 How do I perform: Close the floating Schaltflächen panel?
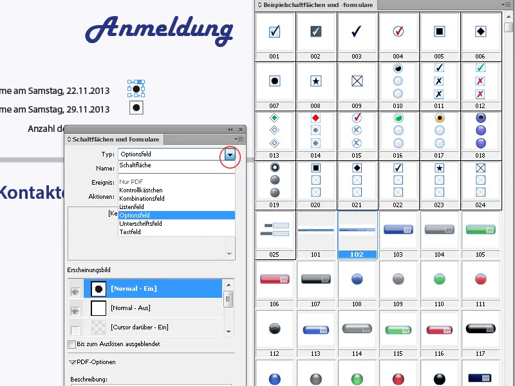(241, 130)
